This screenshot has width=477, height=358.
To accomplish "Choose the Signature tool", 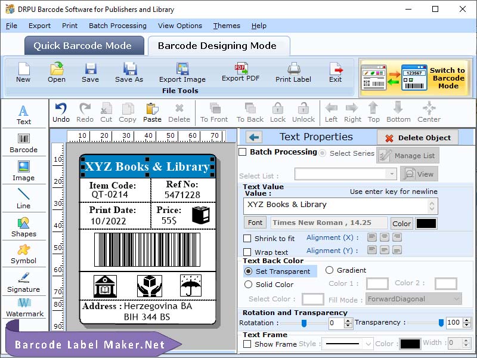I will 23,282.
